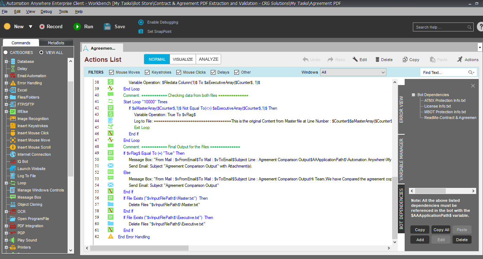Open the Tools menu
483x259 pixels.
coord(63,11)
